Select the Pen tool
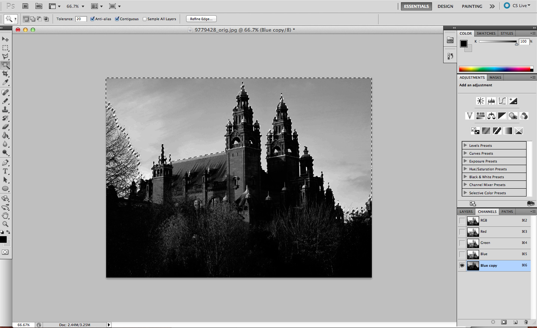 (x=5, y=163)
